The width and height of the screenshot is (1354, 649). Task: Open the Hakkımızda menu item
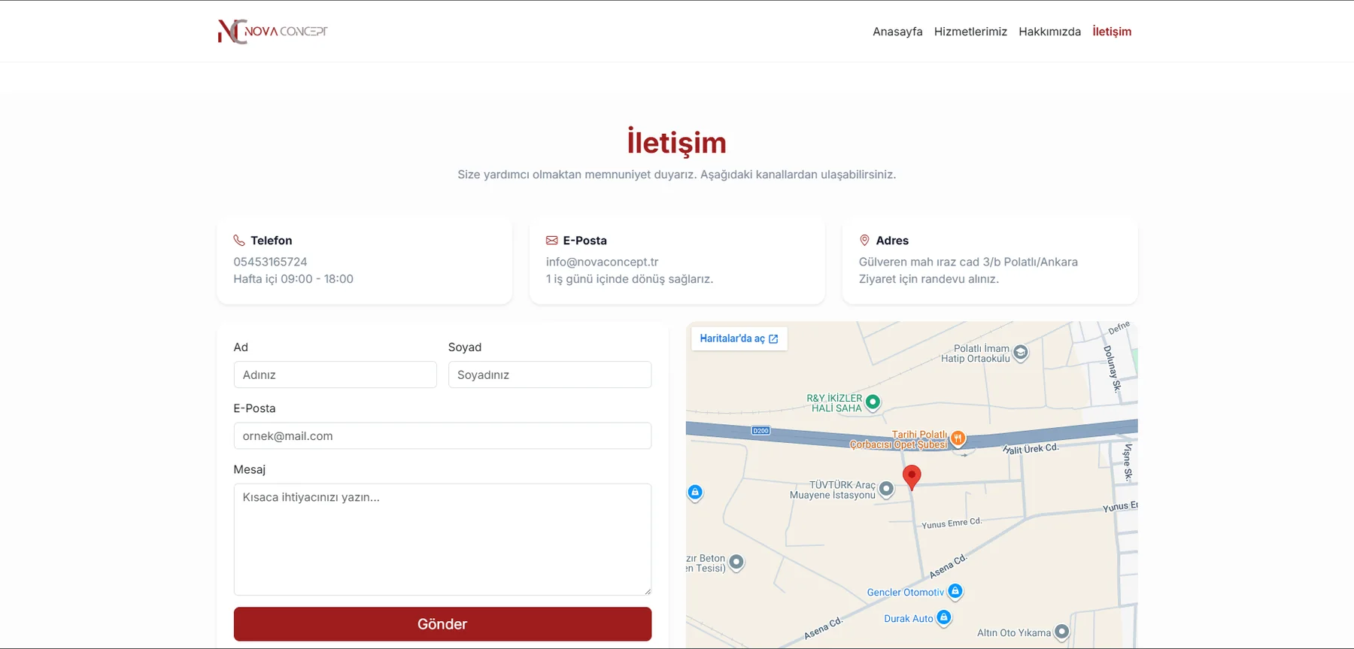1049,32
